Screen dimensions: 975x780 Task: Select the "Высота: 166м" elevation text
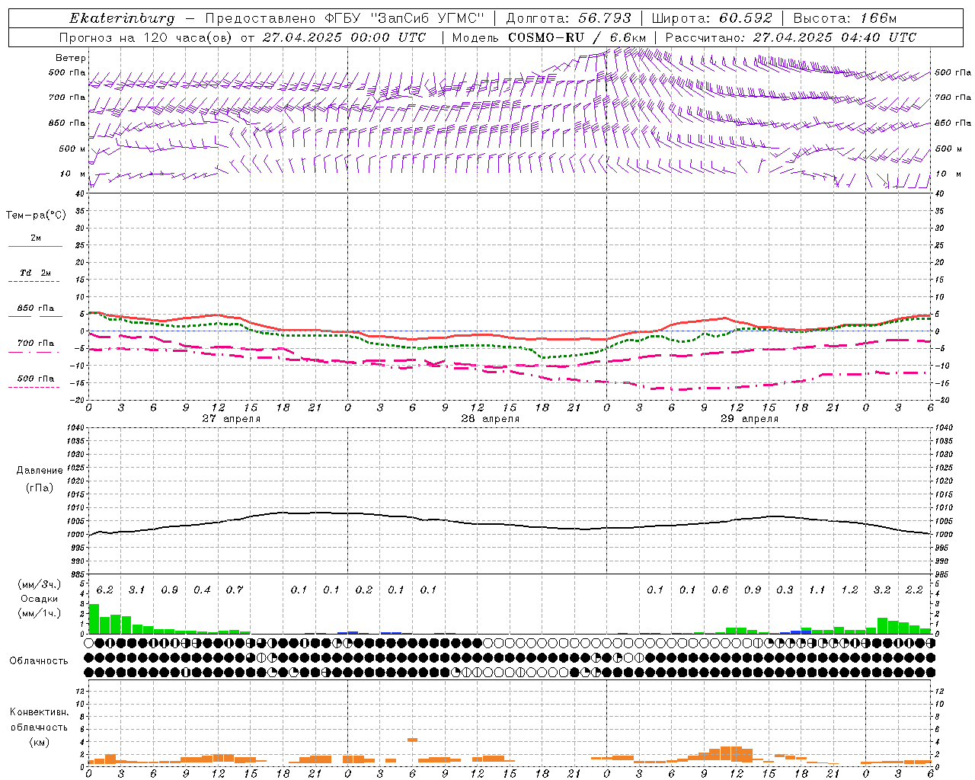pos(845,18)
